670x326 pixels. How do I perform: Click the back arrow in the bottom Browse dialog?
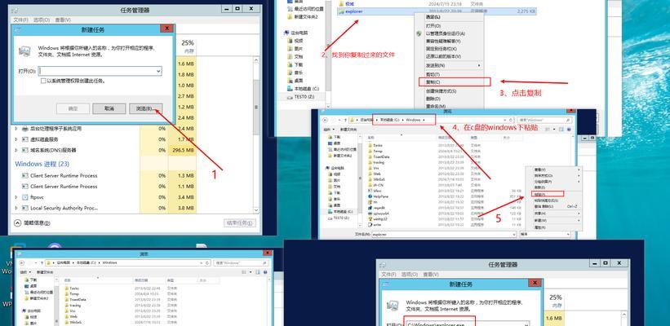22,263
